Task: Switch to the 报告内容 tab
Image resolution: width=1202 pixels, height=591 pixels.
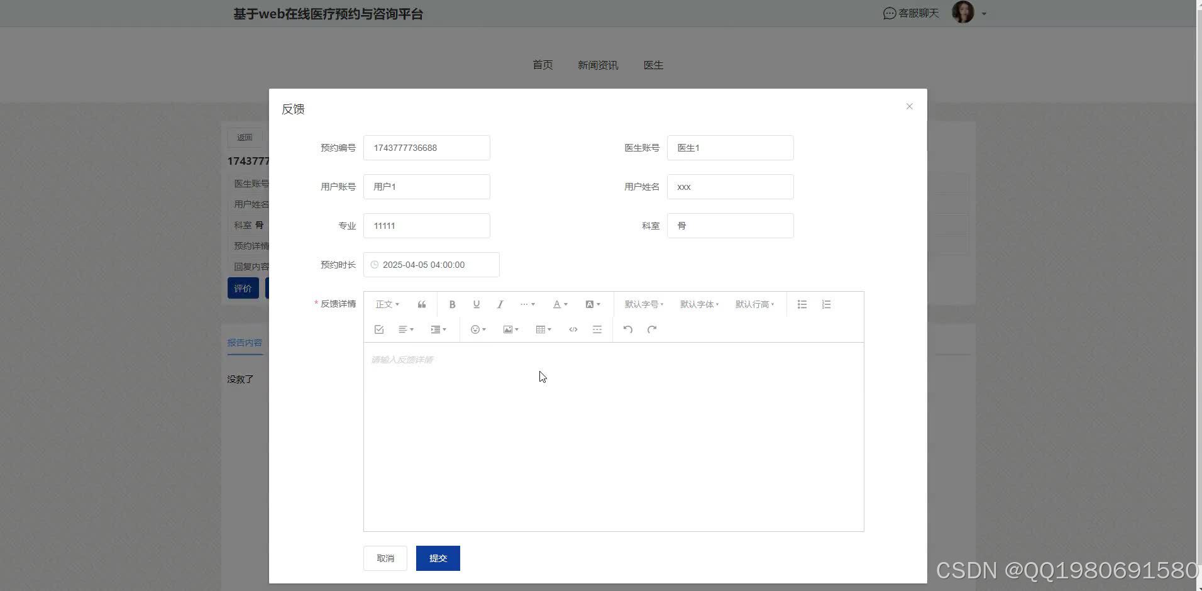Action: pos(245,342)
